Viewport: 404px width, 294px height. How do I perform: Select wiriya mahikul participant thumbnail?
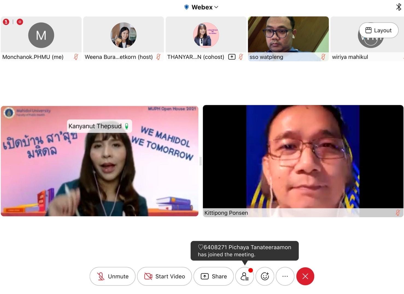coord(367,39)
